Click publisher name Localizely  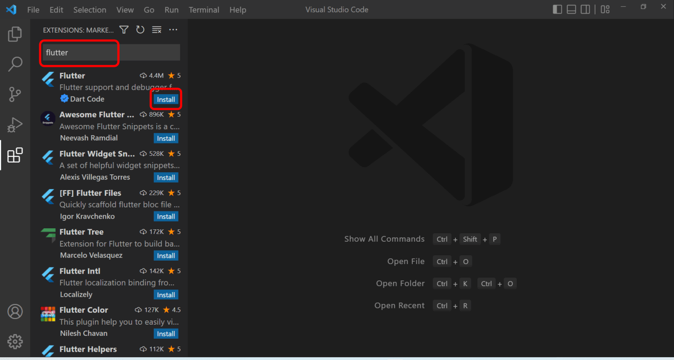[76, 294]
